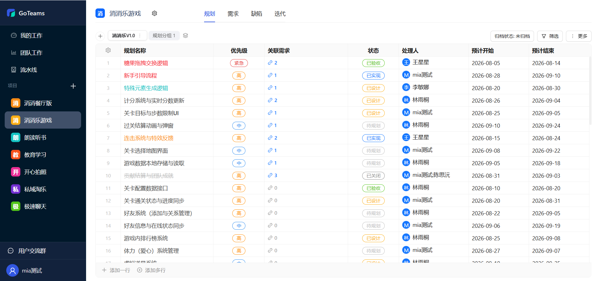This screenshot has width=601, height=281.
Task: Click 添加一行 to add a row
Action: 116,270
